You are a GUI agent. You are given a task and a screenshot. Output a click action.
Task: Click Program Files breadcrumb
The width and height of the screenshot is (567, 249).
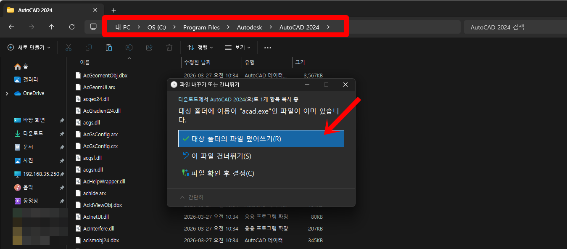201,27
